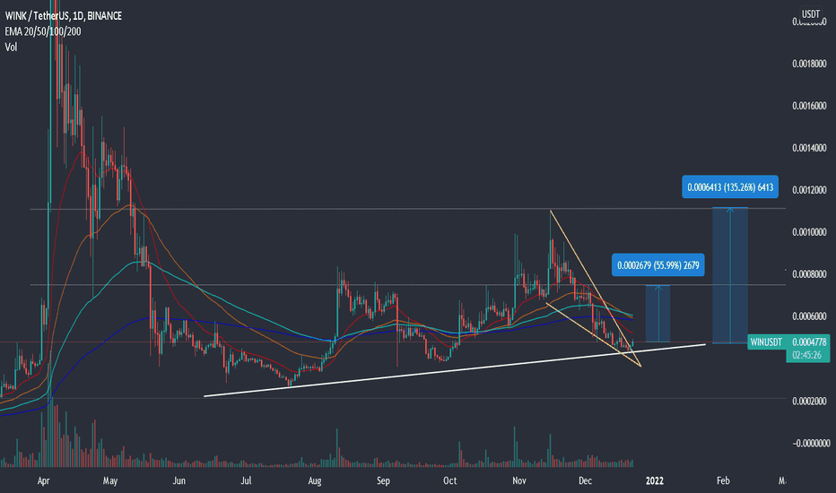Click the 0.0010000 price axis label
Screen dimensions: 836x493
point(809,232)
